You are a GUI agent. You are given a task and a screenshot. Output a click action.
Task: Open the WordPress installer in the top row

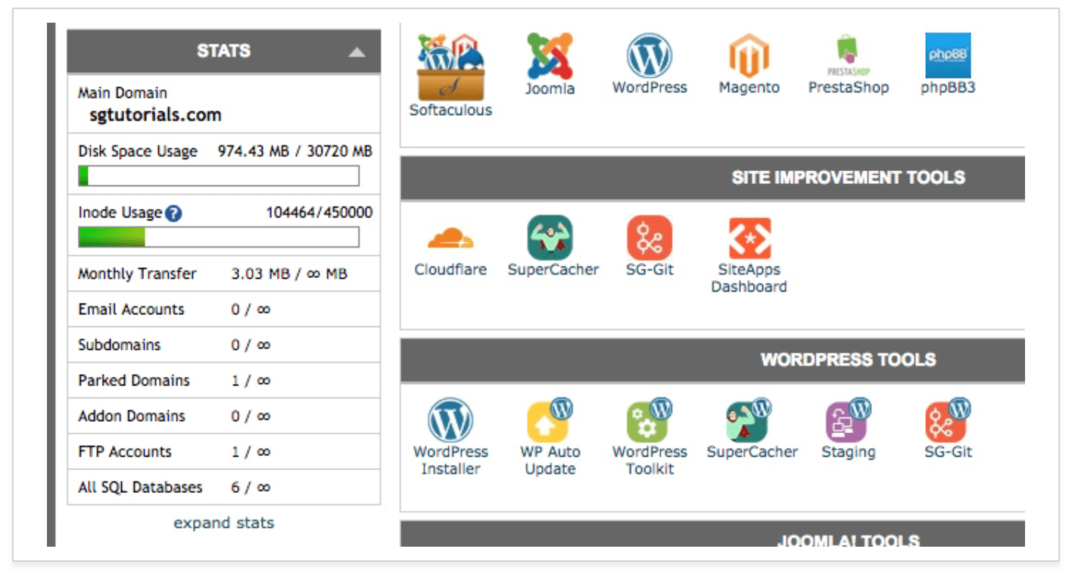(650, 55)
